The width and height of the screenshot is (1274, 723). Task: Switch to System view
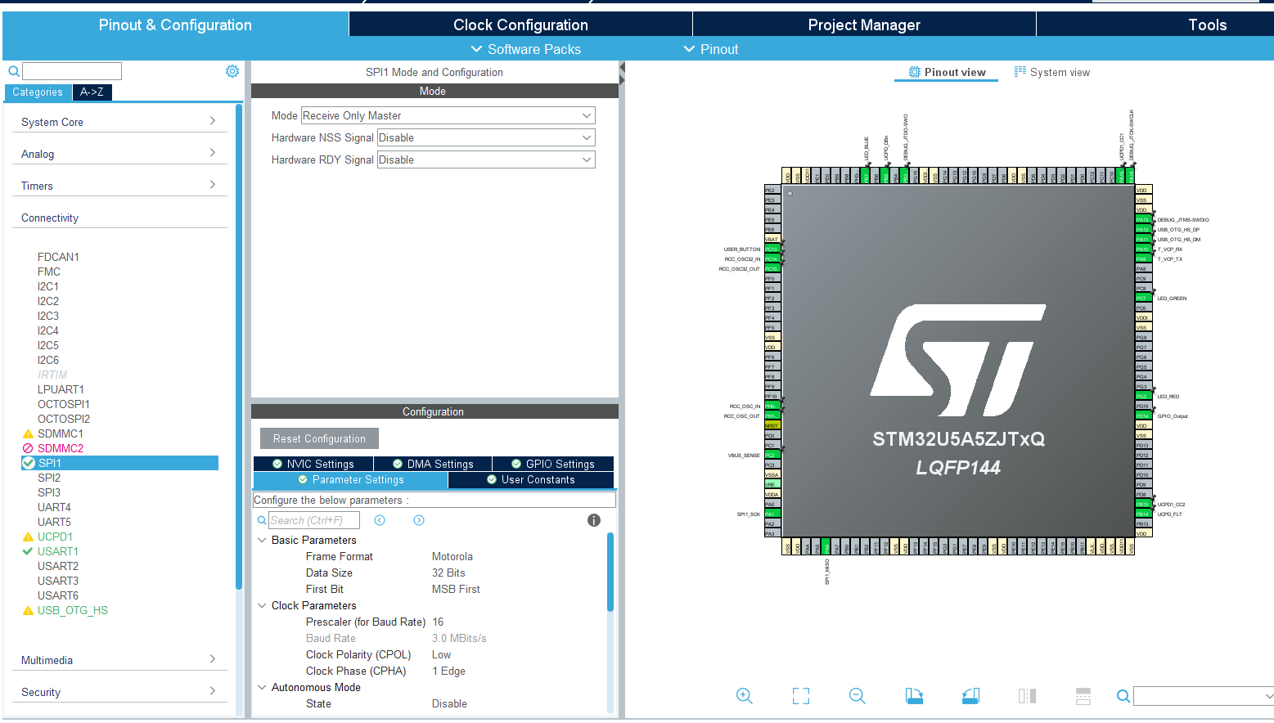click(x=1052, y=73)
